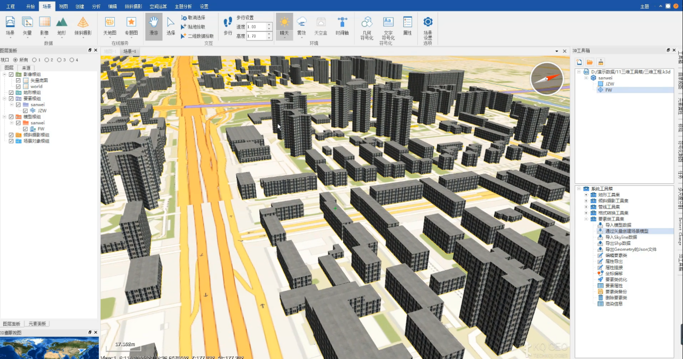Uncheck the 地形根组 layer checkbox

[x=11, y=93]
